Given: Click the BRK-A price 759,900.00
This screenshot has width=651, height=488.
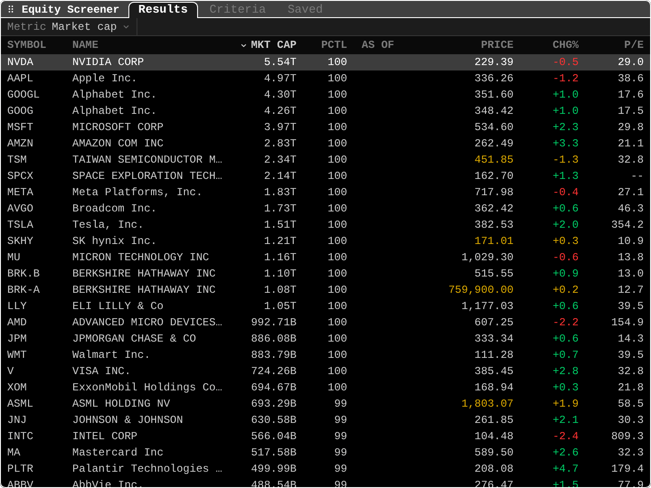Looking at the screenshot, I should coord(481,290).
